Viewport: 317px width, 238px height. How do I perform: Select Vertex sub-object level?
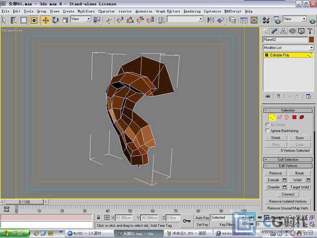(x=272, y=117)
